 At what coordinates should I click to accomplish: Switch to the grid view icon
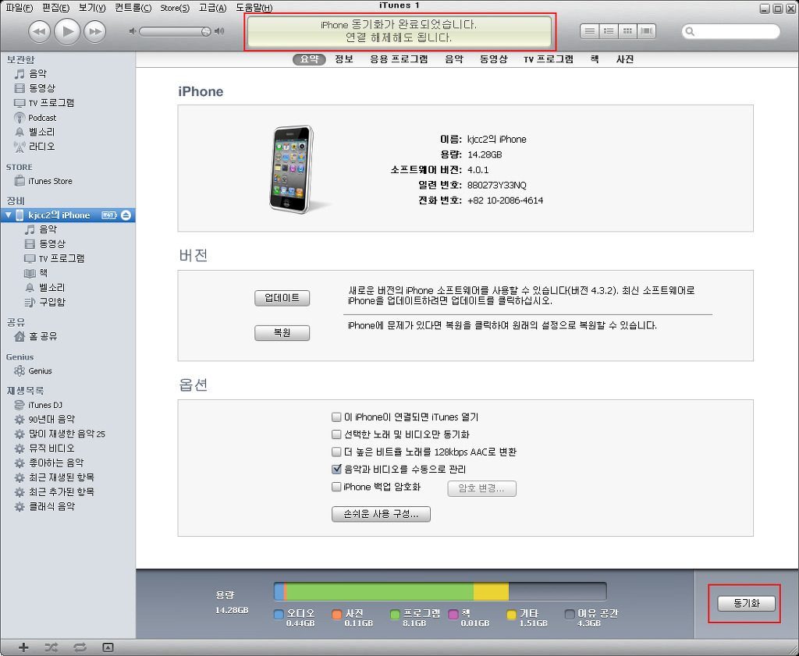[x=627, y=31]
